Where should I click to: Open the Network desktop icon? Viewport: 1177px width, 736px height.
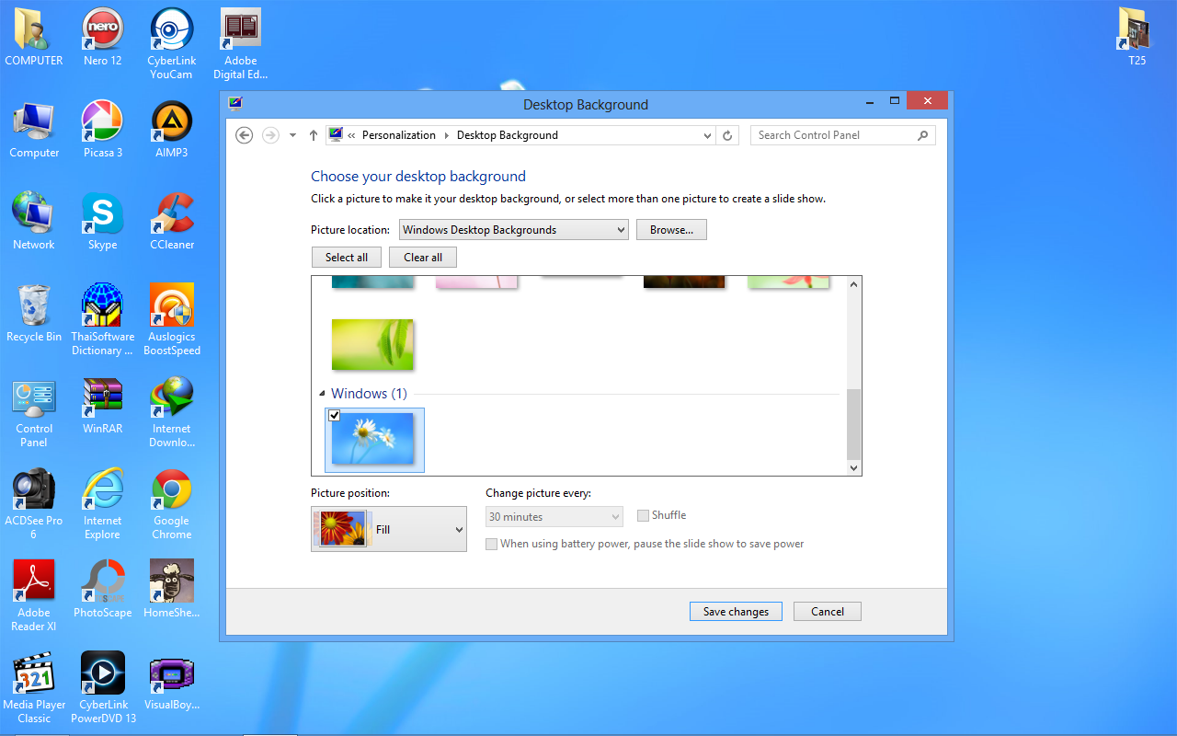34,222
